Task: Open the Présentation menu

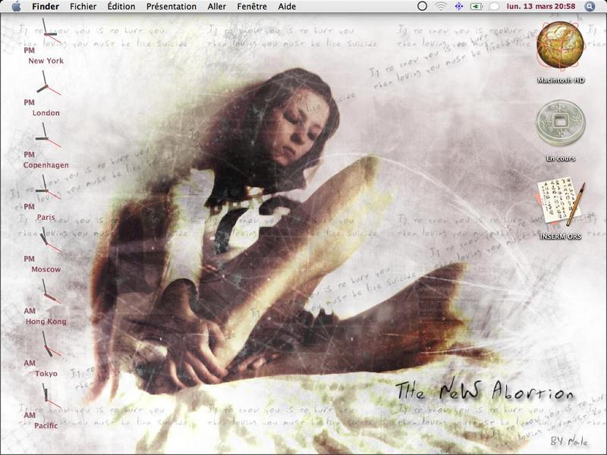Action: click(171, 7)
